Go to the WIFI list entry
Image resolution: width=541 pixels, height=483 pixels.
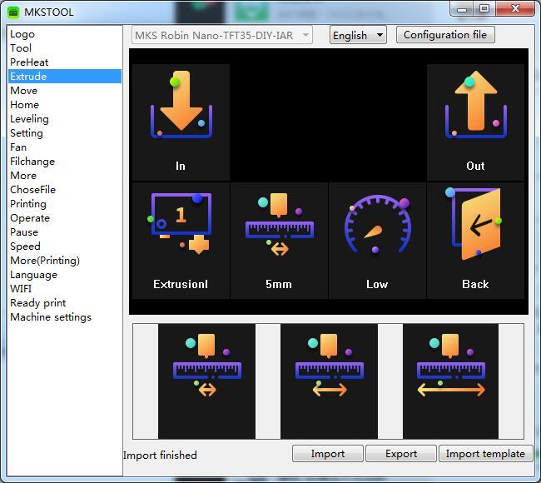click(x=21, y=289)
